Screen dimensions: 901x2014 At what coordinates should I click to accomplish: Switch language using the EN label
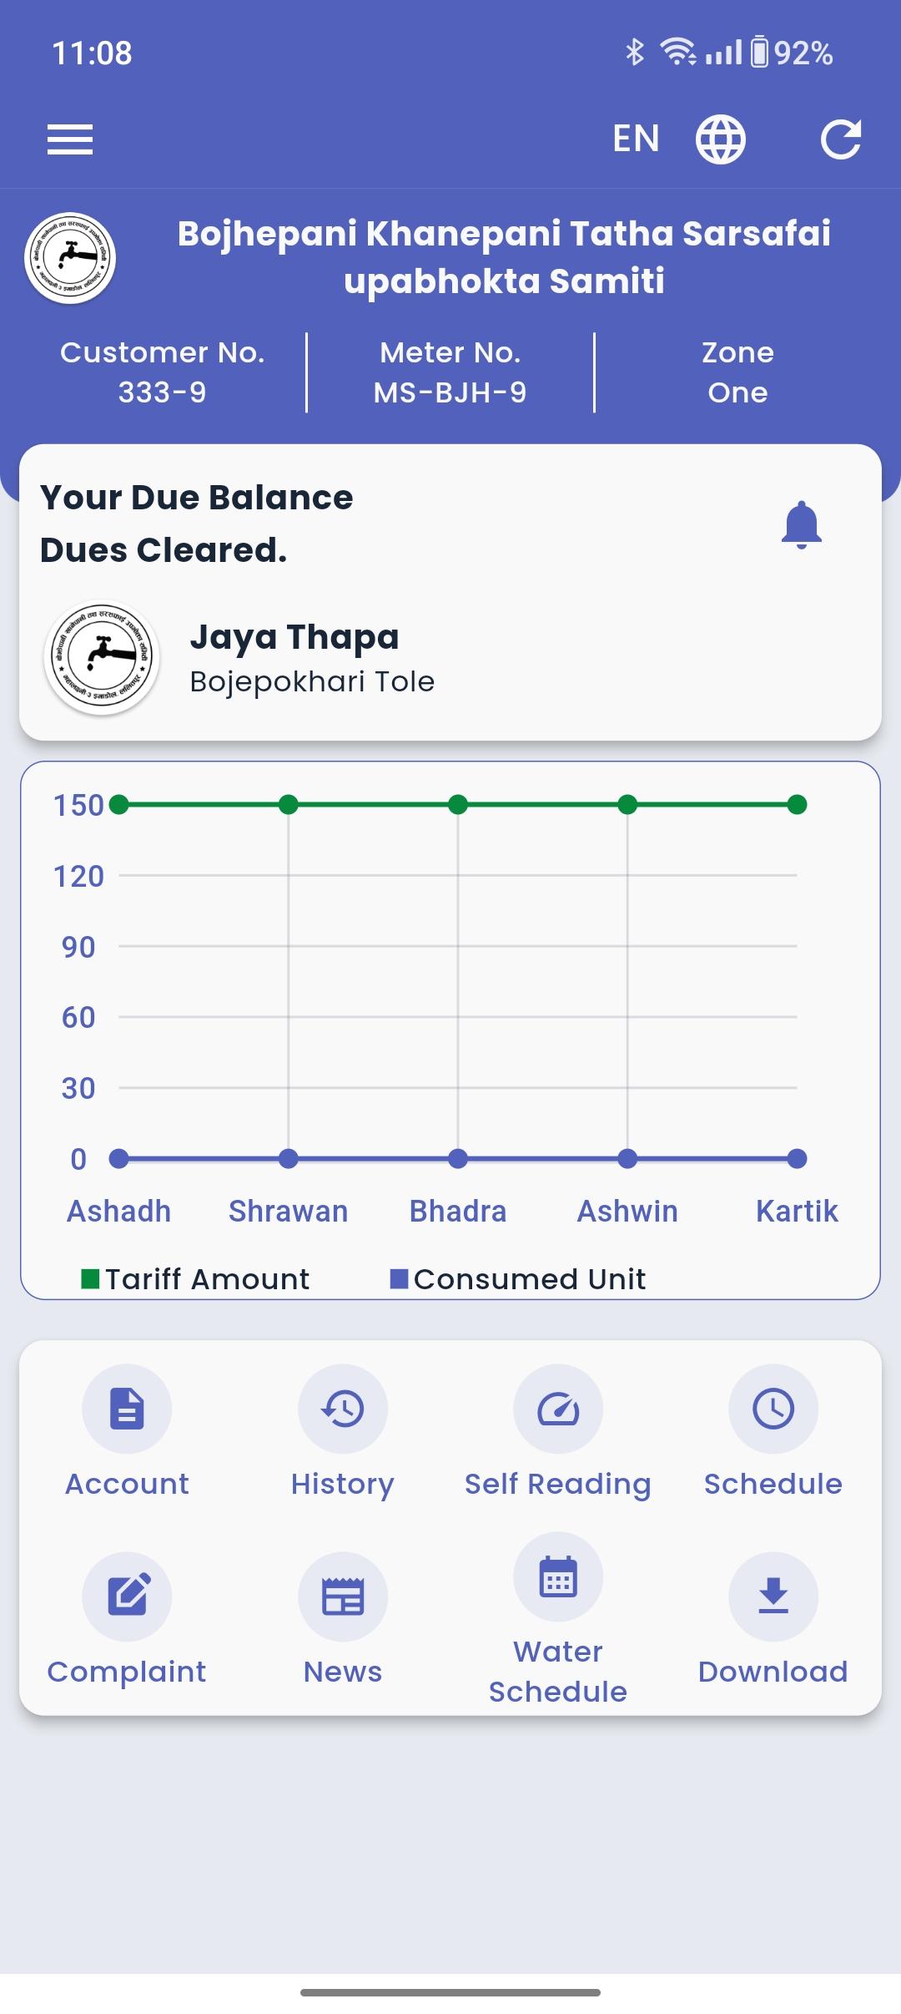click(636, 139)
